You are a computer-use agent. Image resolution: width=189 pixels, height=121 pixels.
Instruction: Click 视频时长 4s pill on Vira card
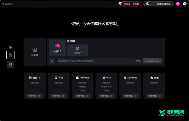106,96
